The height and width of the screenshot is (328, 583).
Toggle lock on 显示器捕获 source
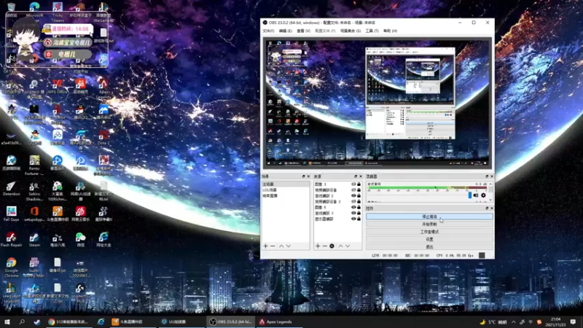(359, 219)
